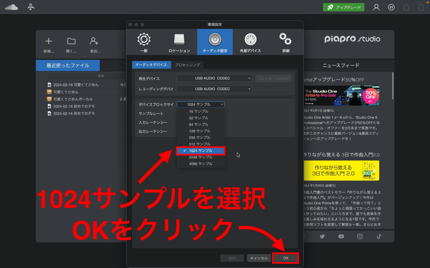Click the date 2024年1月26日 (金曜日)
430x268 pixels.
point(320,186)
